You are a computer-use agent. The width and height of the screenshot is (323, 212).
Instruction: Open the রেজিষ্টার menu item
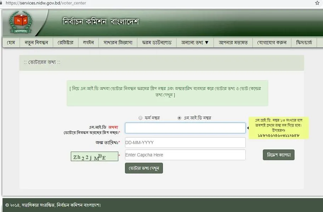point(66,43)
